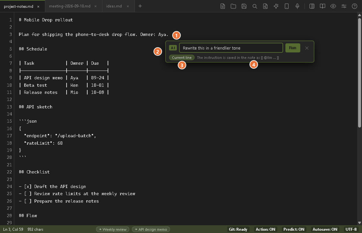Click the hint text about [[ @llm ... ]]
This screenshot has width=362, height=233.
click(x=238, y=58)
